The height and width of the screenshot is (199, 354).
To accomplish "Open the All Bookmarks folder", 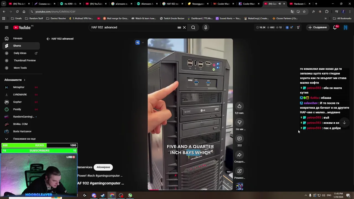I will click(x=342, y=19).
